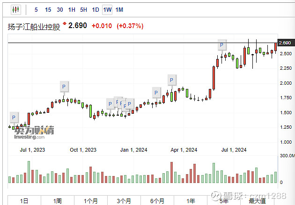Click the 2.690 current price label
Screen dimensions: 295x205
tap(285, 43)
